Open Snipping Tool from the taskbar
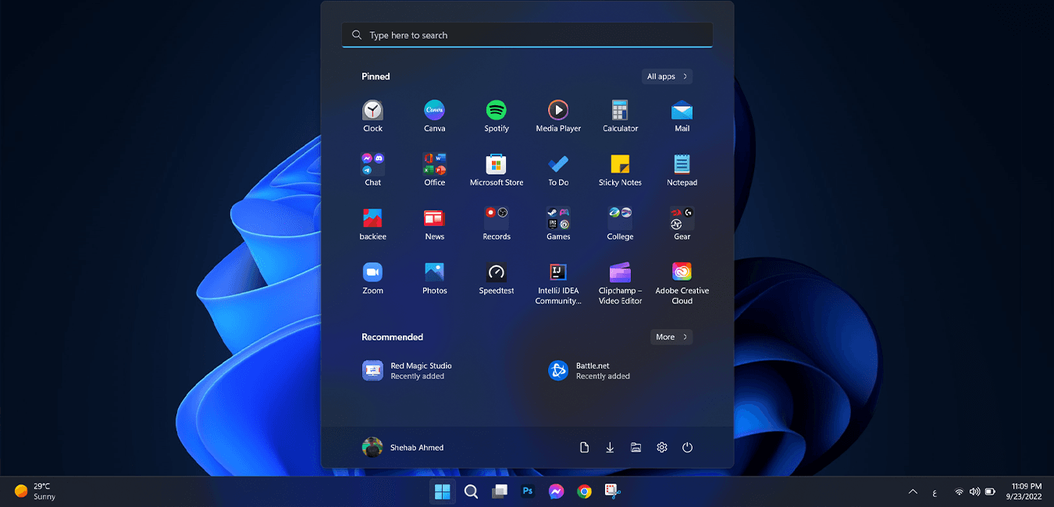 612,491
